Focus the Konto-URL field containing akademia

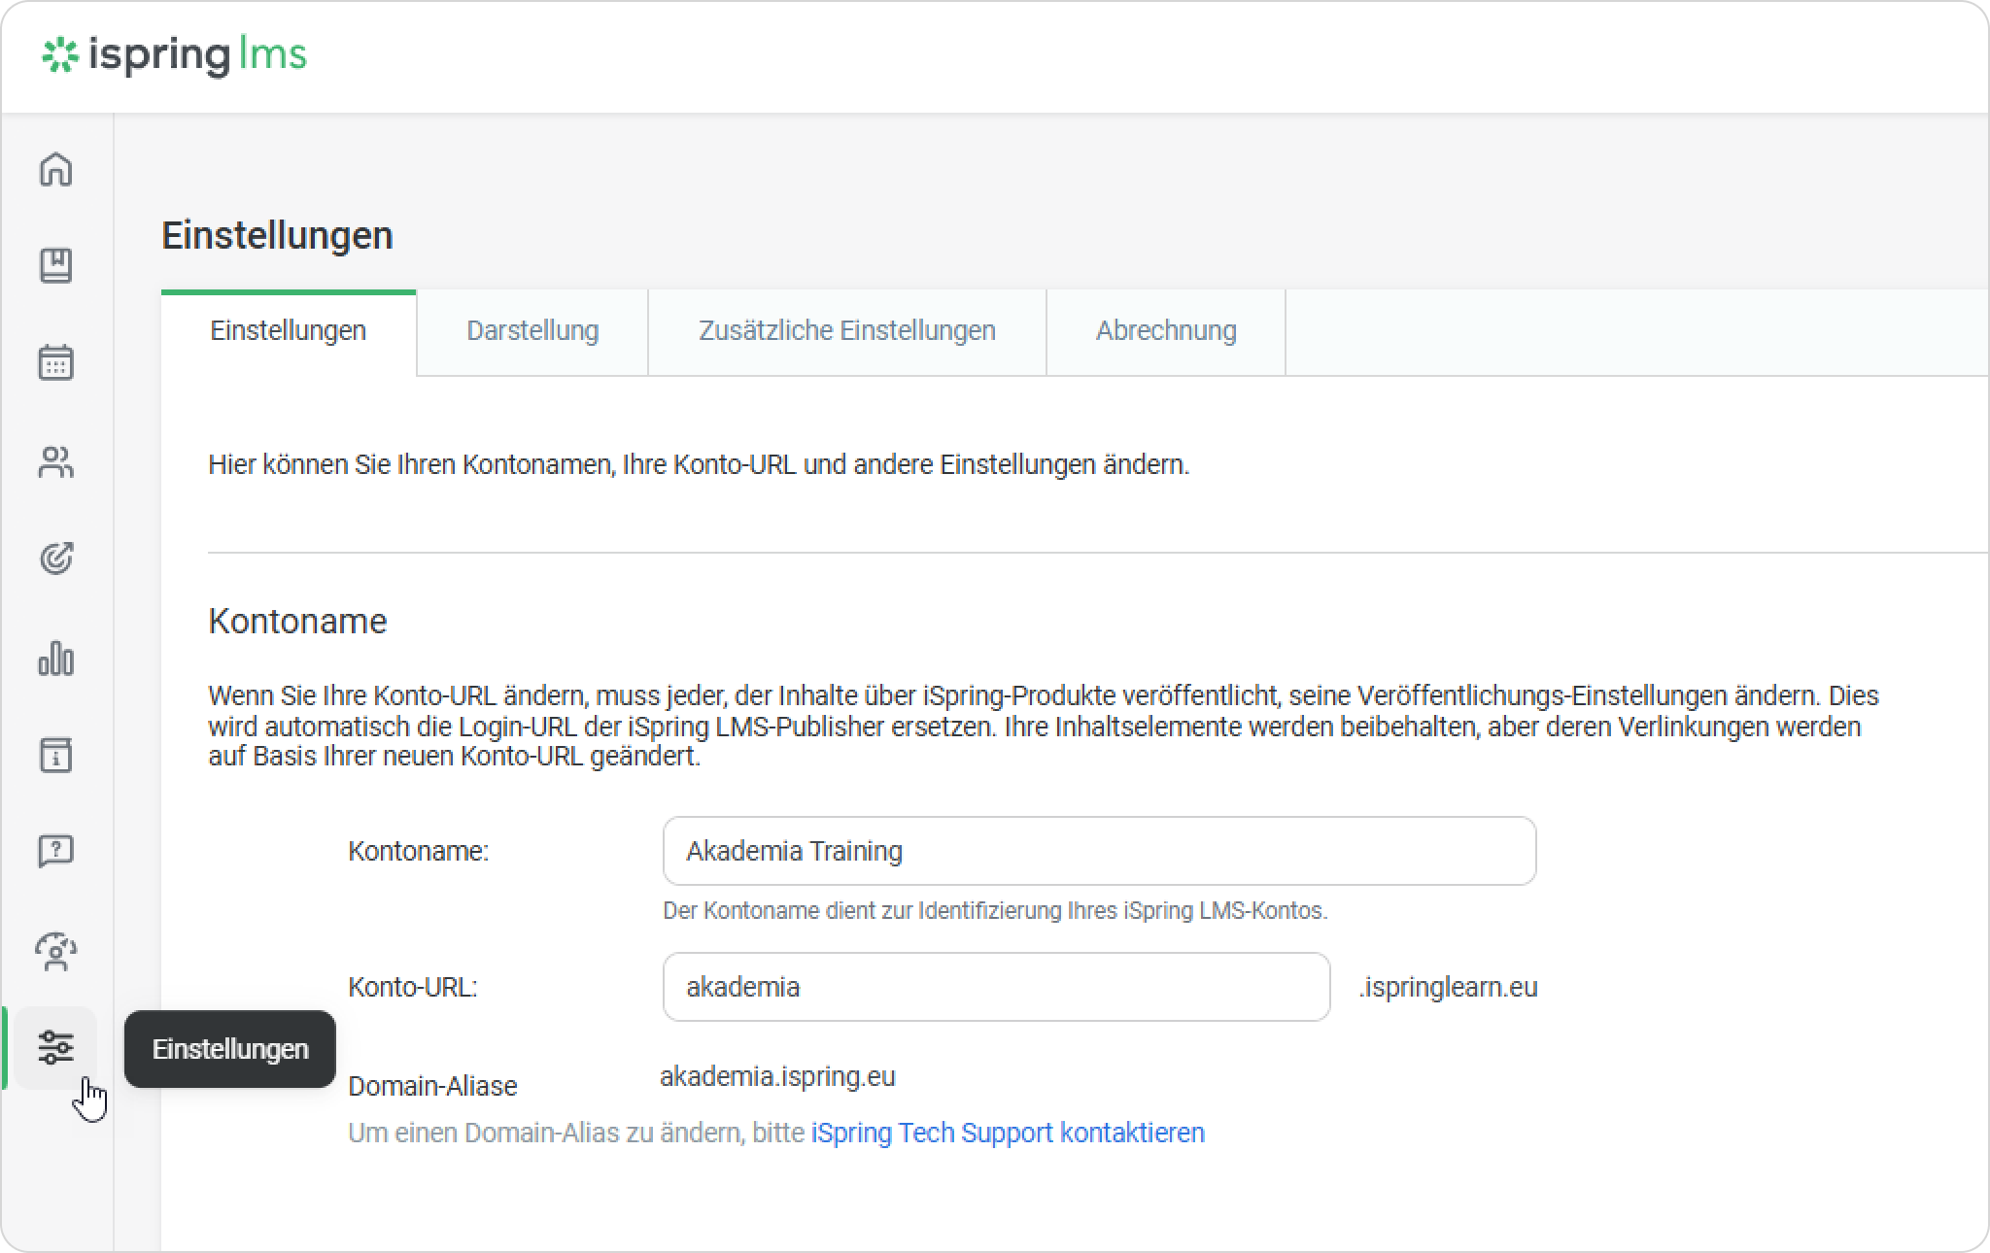(995, 987)
